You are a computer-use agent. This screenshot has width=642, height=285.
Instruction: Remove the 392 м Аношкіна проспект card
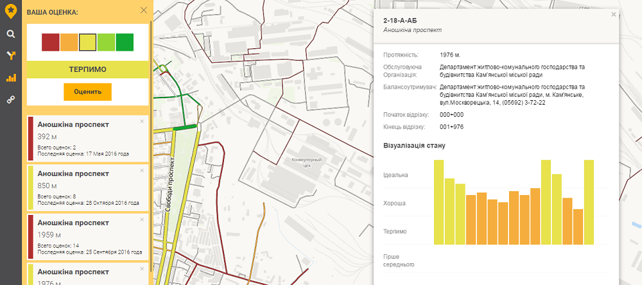pyautogui.click(x=142, y=121)
